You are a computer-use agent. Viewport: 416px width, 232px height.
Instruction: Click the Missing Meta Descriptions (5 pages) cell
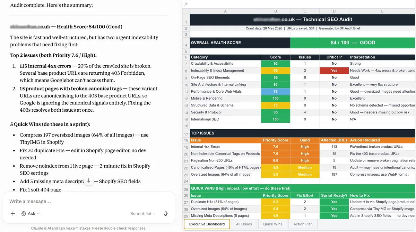225,216
